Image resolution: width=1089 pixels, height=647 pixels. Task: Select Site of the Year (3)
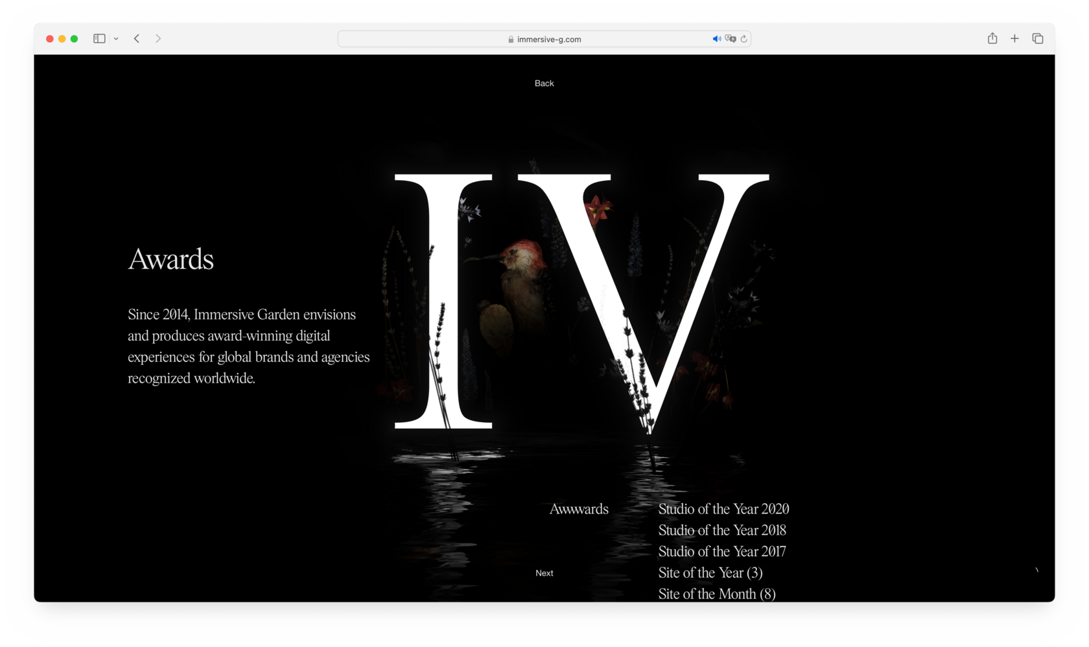710,573
